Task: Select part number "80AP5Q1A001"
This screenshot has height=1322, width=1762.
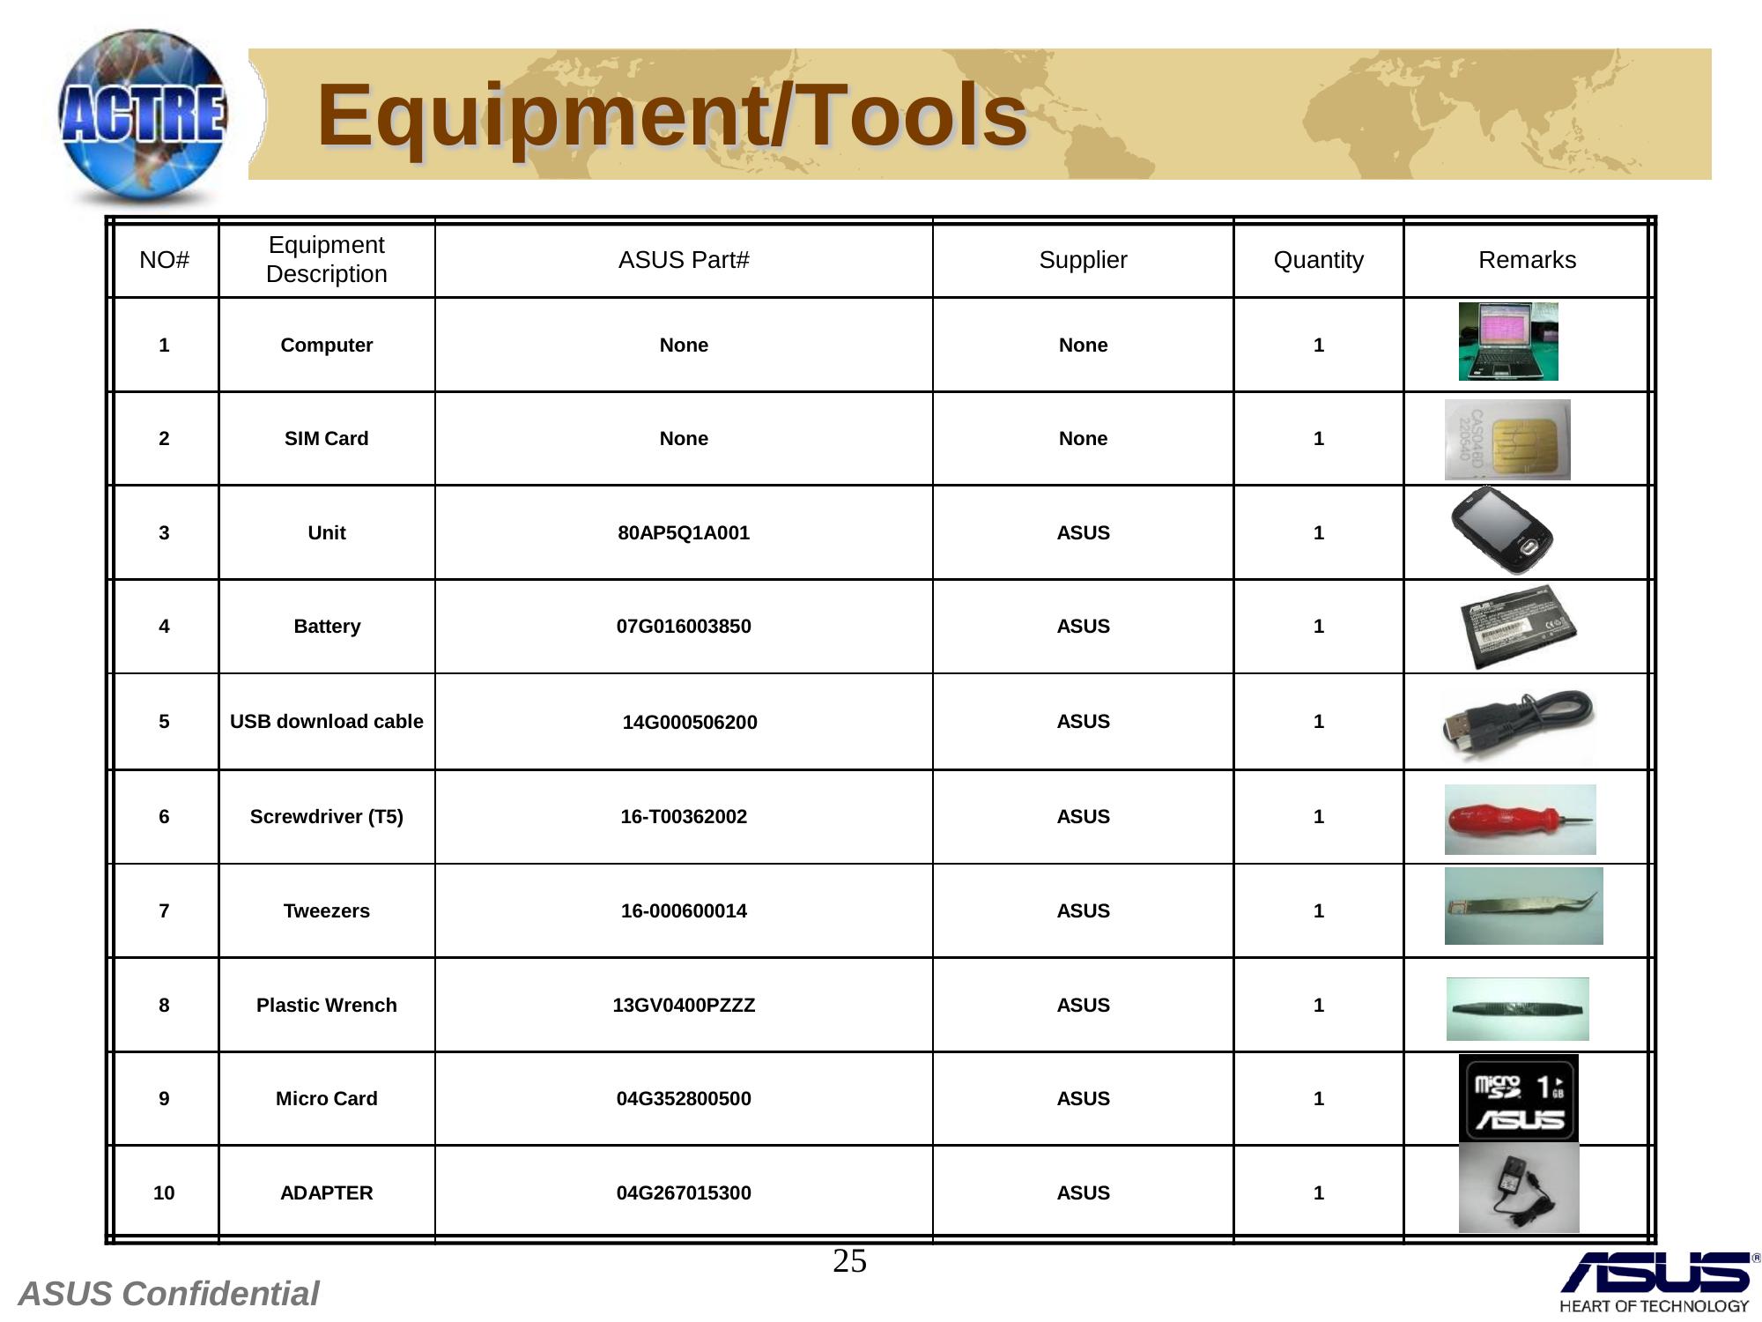Action: point(684,533)
